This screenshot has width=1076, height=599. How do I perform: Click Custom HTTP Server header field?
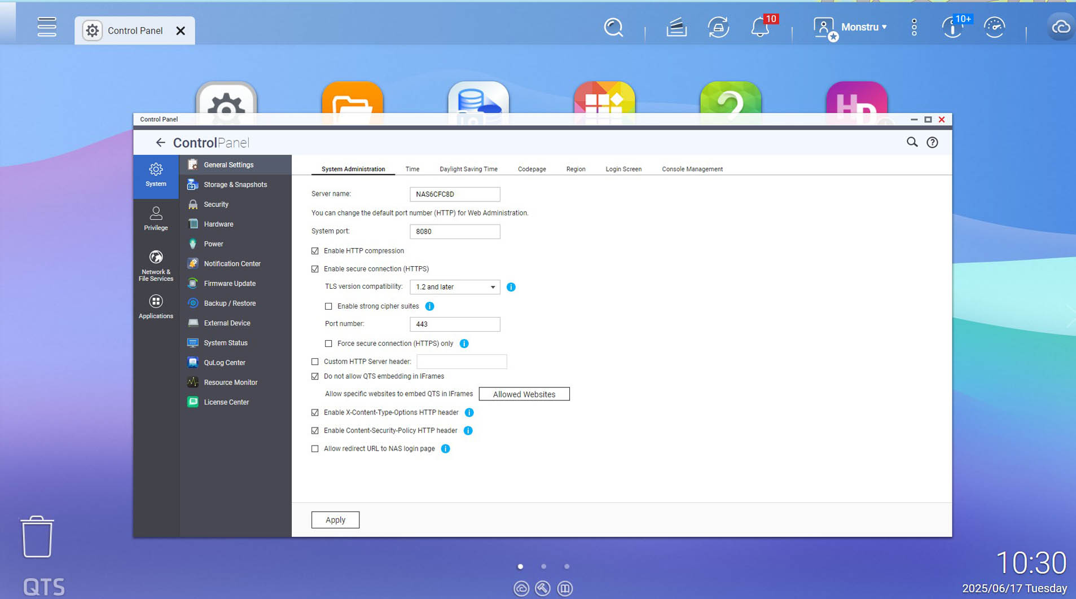(x=462, y=362)
